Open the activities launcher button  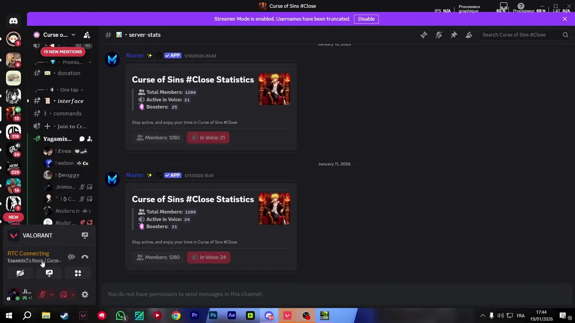pos(78,273)
